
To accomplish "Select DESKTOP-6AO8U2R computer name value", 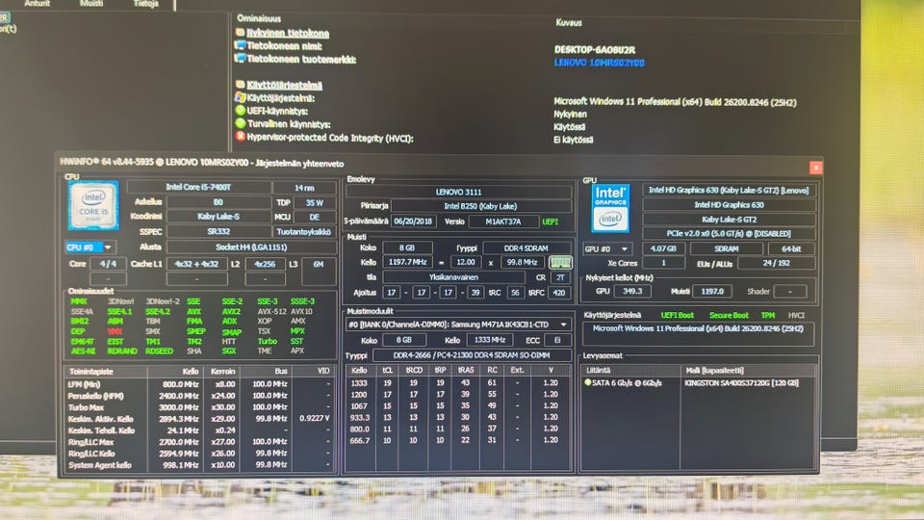I will 594,50.
